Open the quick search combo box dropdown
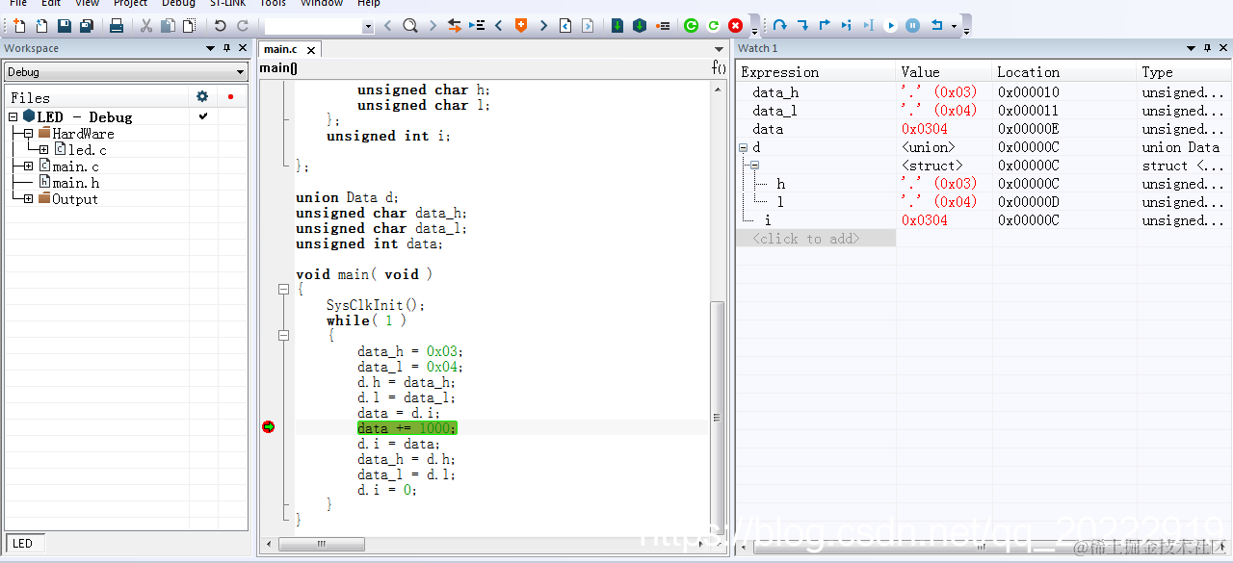The height and width of the screenshot is (563, 1233). point(368,27)
